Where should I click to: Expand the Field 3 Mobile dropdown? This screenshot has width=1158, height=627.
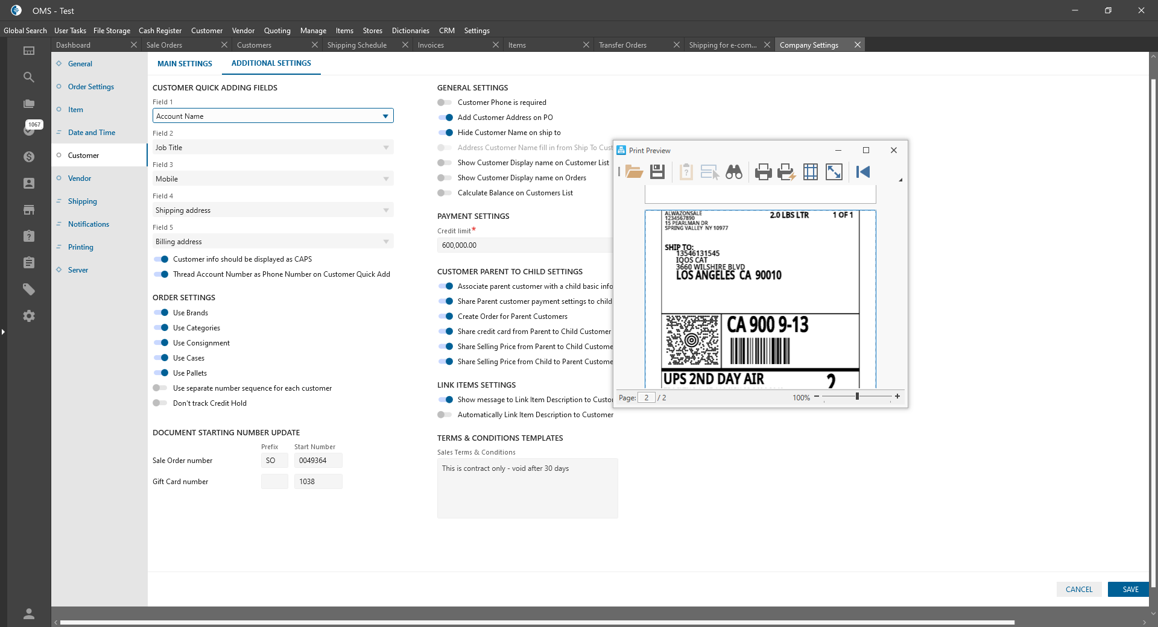pos(386,179)
